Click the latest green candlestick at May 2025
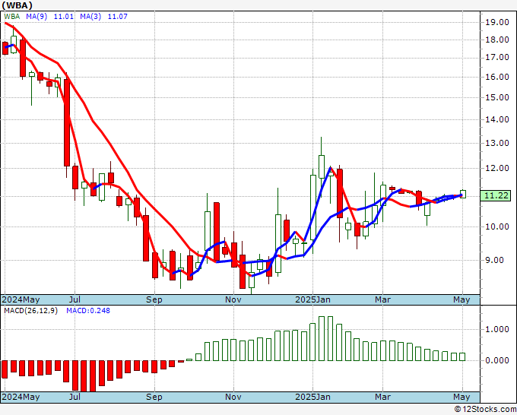 pos(463,194)
